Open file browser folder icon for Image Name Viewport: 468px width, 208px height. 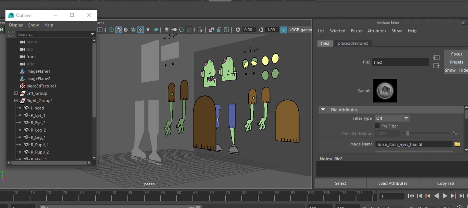[x=457, y=144]
